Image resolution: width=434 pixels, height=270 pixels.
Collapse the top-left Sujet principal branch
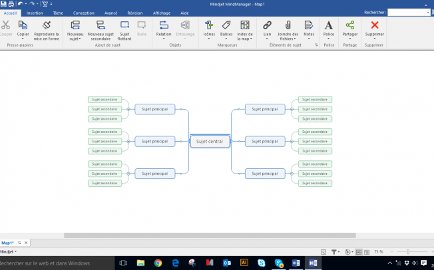[128, 109]
